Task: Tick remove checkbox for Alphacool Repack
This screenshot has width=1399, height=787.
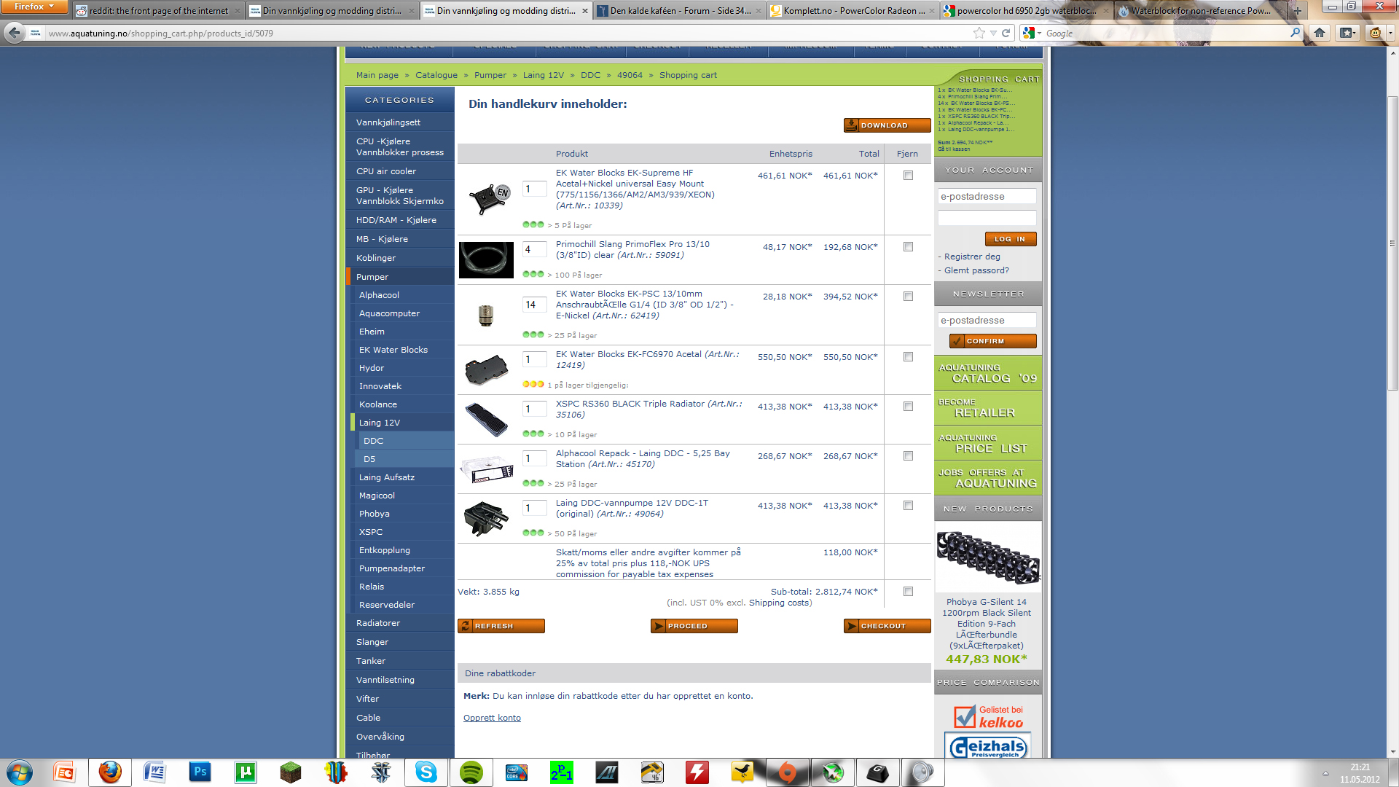Action: click(x=908, y=456)
